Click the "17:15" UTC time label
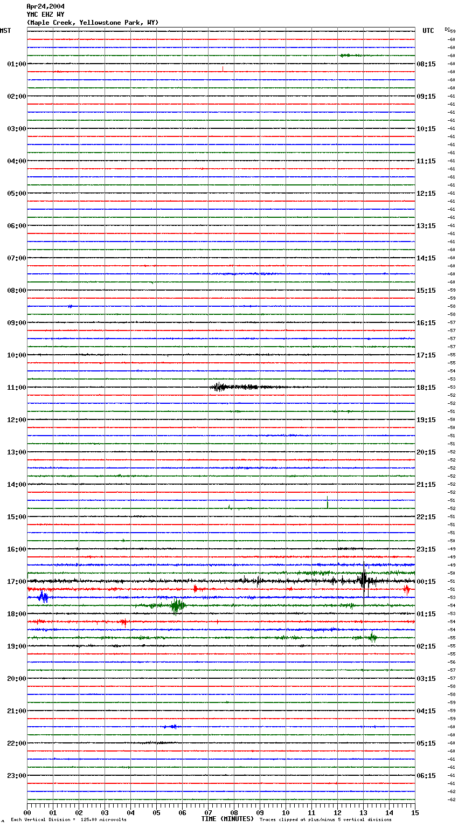The height and width of the screenshot is (827, 458). pyautogui.click(x=426, y=355)
